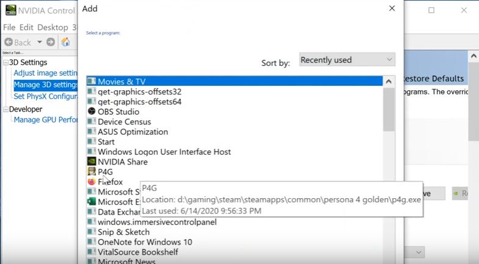
Task: Open Manage 3D settings tree item
Action: [45, 84]
